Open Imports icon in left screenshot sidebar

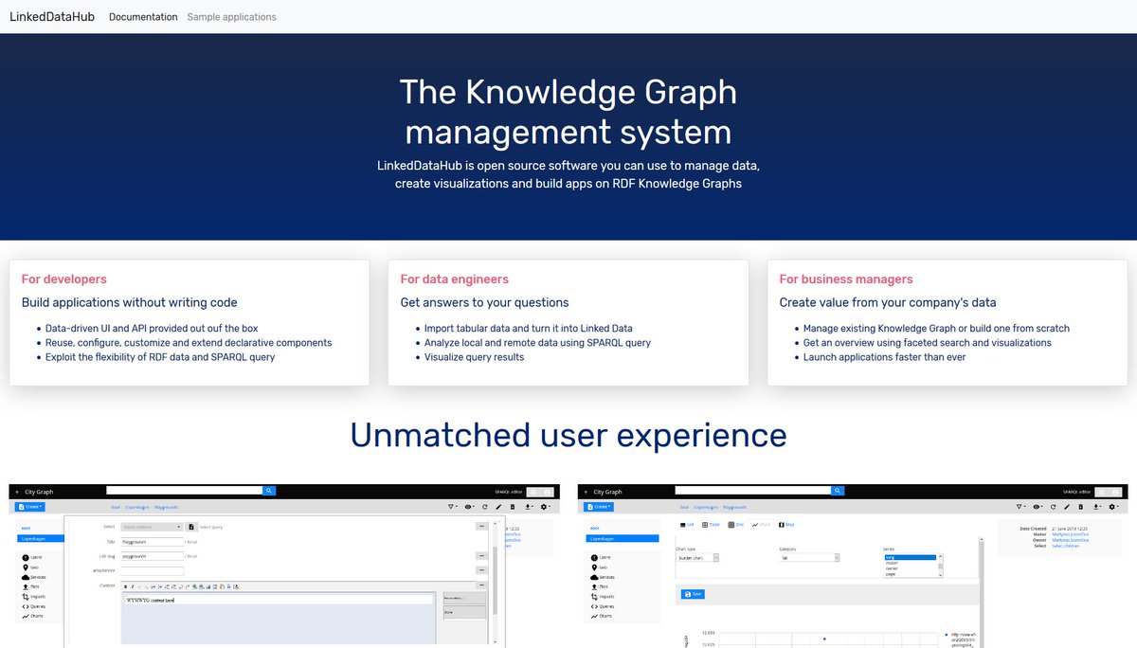click(x=25, y=597)
